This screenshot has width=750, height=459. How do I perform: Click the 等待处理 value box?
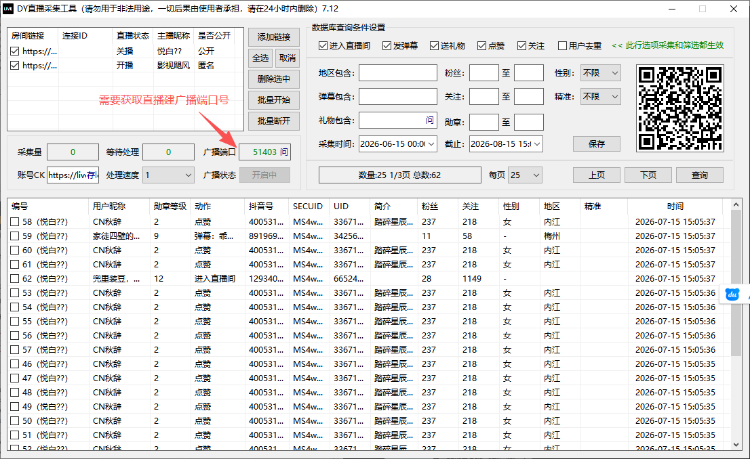point(168,152)
